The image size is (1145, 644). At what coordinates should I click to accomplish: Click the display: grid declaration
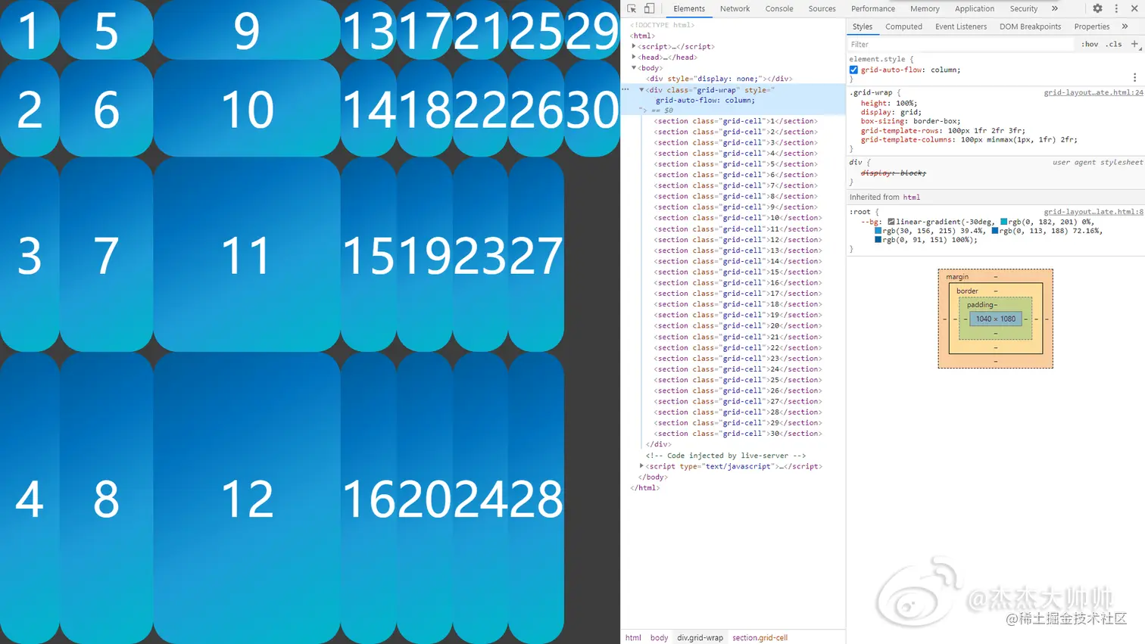(891, 112)
